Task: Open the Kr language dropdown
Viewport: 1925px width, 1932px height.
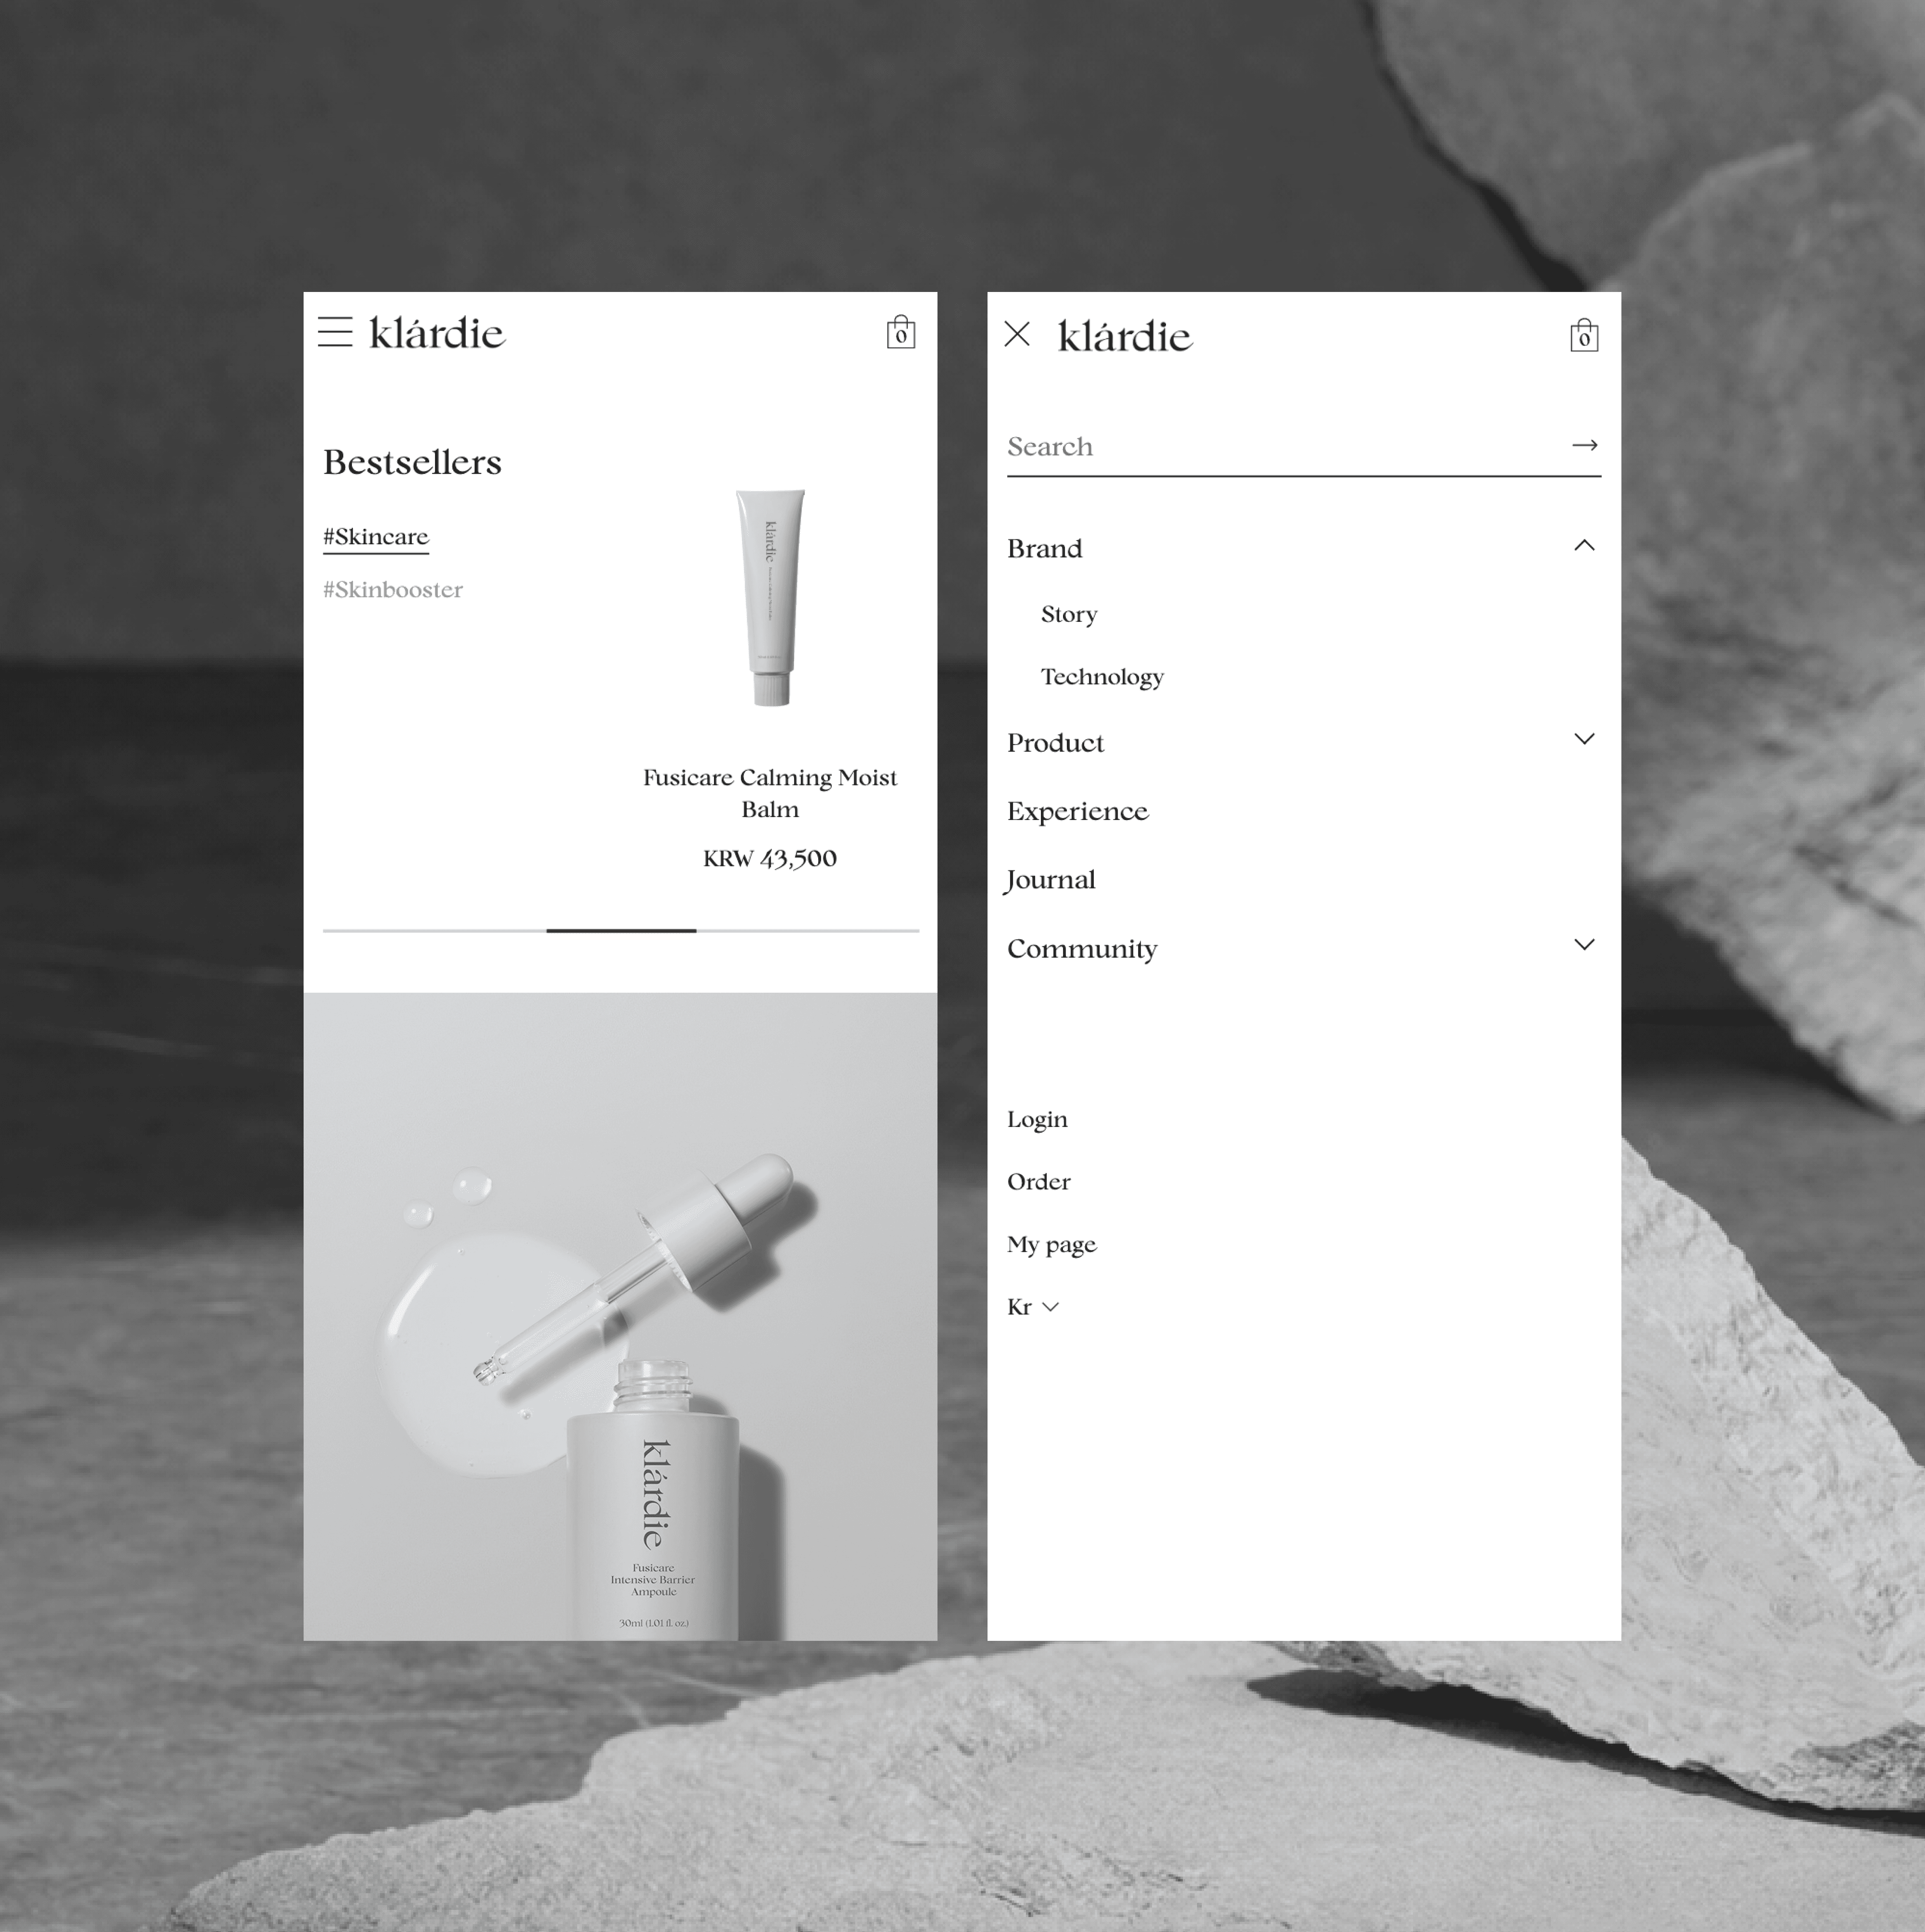Action: click(x=1033, y=1307)
